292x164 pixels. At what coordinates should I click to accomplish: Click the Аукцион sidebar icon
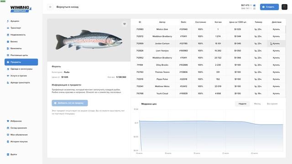click(x=8, y=21)
